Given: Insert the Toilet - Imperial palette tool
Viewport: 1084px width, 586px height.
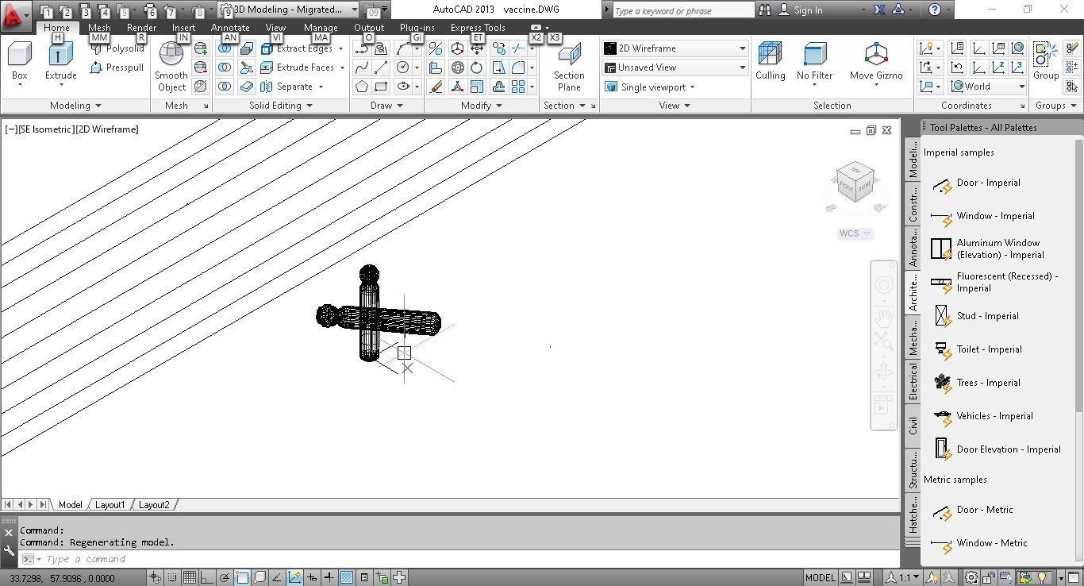Looking at the screenshot, I should (976, 350).
